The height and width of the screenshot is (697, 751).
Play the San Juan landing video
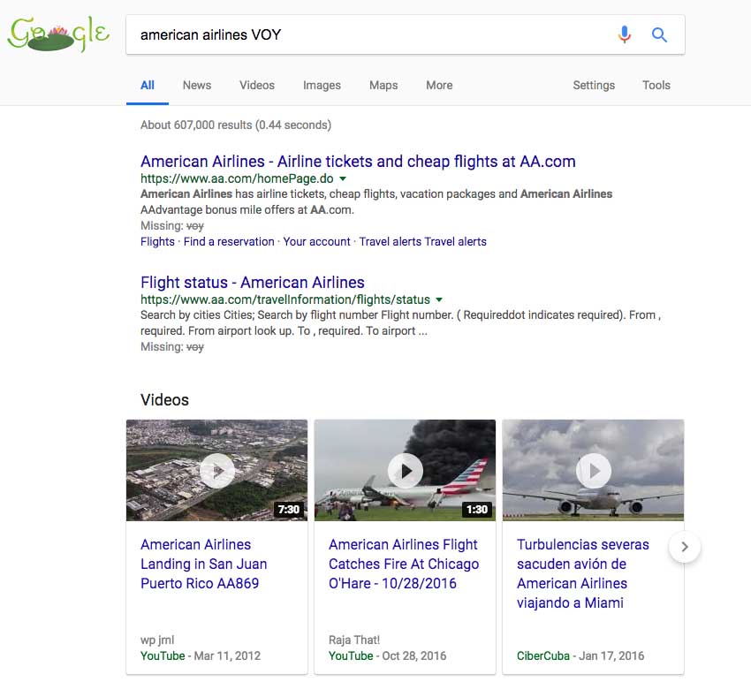217,471
